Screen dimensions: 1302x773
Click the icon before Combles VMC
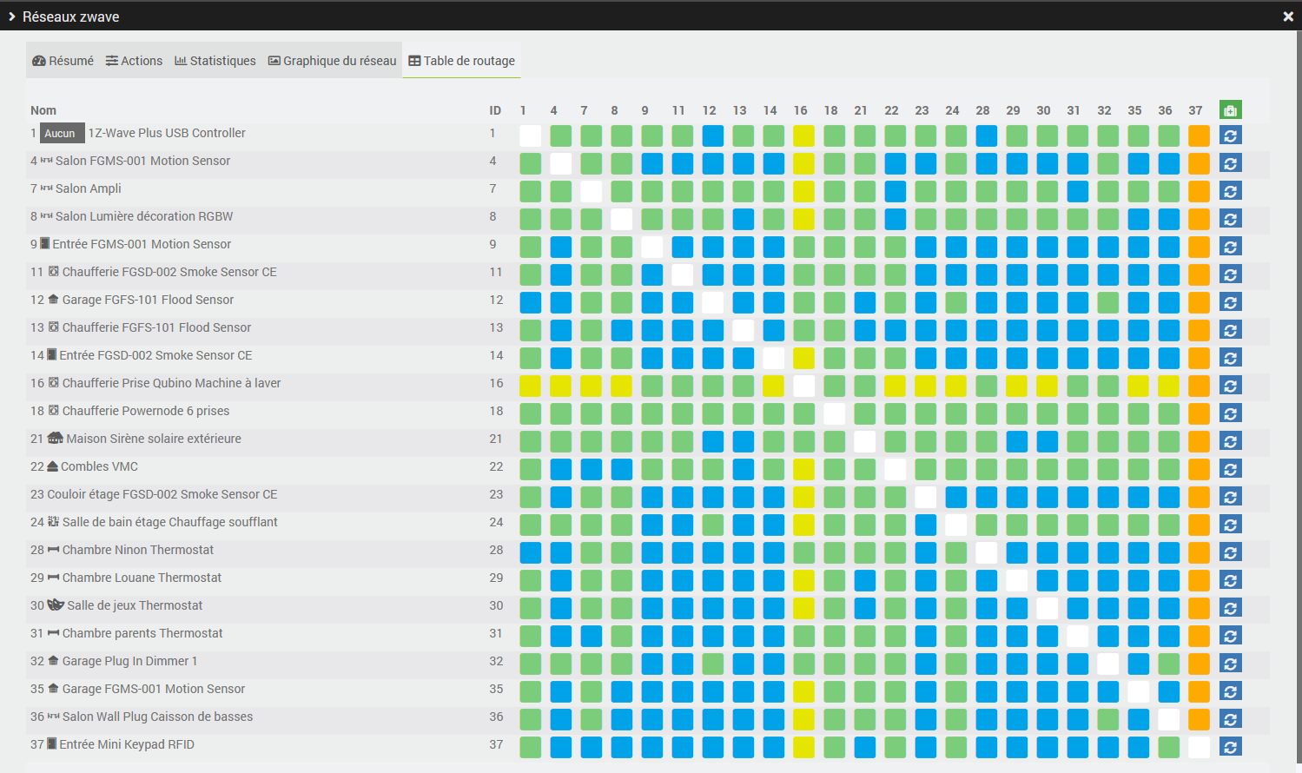click(x=52, y=466)
